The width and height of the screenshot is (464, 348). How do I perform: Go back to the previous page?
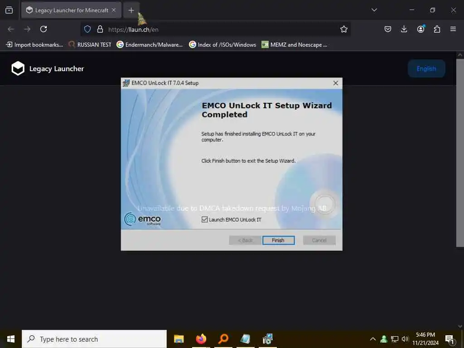click(x=11, y=29)
